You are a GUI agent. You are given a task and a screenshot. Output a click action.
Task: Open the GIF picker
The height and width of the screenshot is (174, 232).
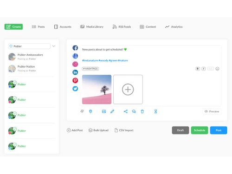coord(210,69)
